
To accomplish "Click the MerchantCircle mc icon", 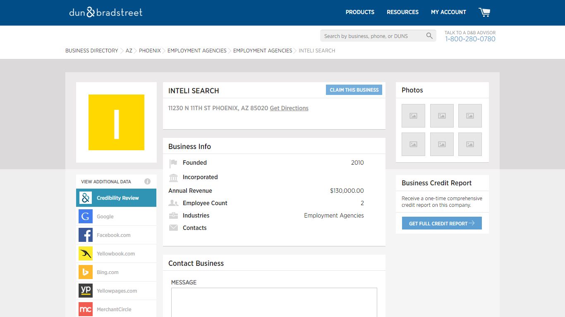I will coord(86,309).
